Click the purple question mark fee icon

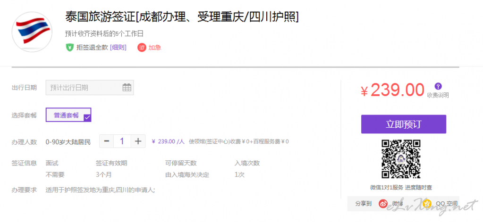point(438,86)
